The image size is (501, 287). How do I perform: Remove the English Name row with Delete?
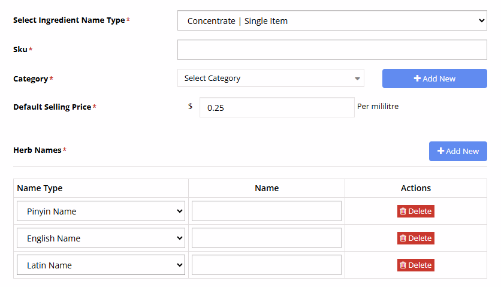(416, 238)
